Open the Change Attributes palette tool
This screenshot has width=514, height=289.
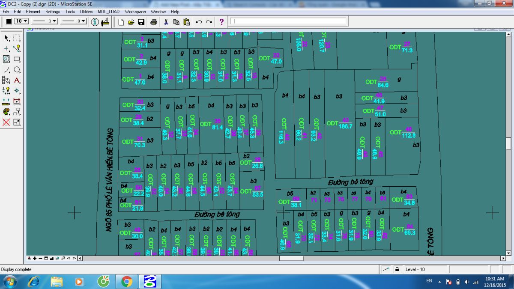pos(6,112)
